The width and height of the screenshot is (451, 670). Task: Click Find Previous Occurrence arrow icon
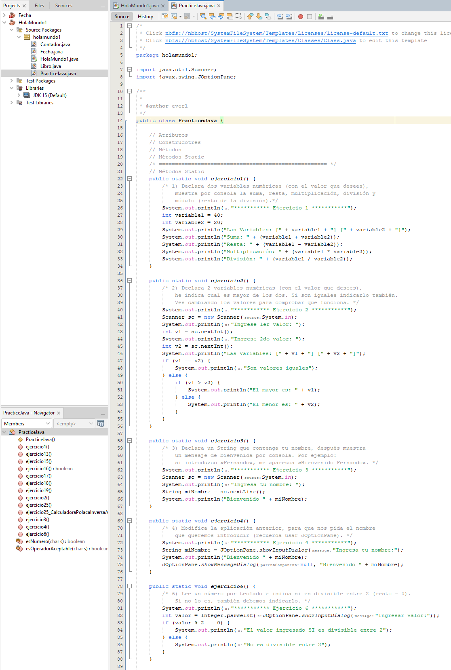coord(212,17)
